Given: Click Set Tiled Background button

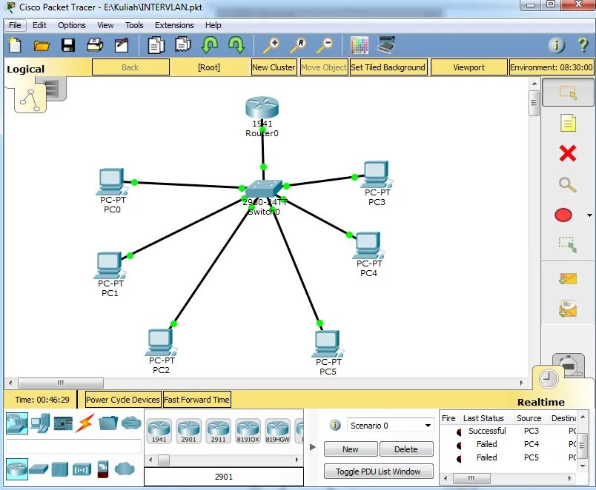Looking at the screenshot, I should tap(388, 67).
